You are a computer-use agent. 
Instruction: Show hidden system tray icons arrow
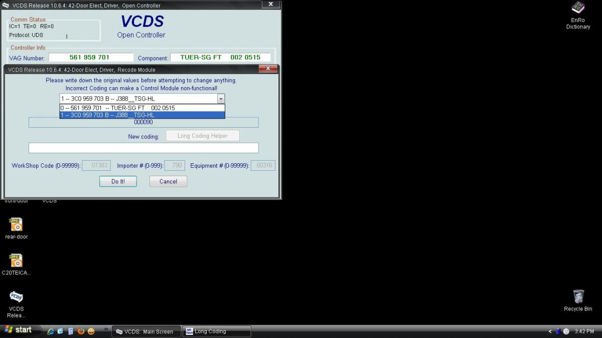(550, 331)
